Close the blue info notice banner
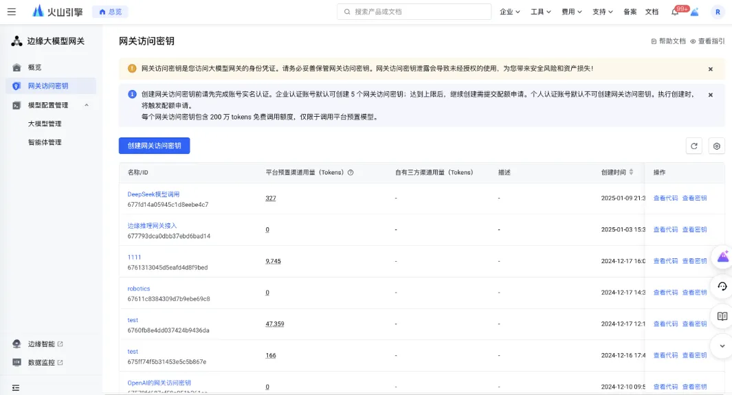 711,95
